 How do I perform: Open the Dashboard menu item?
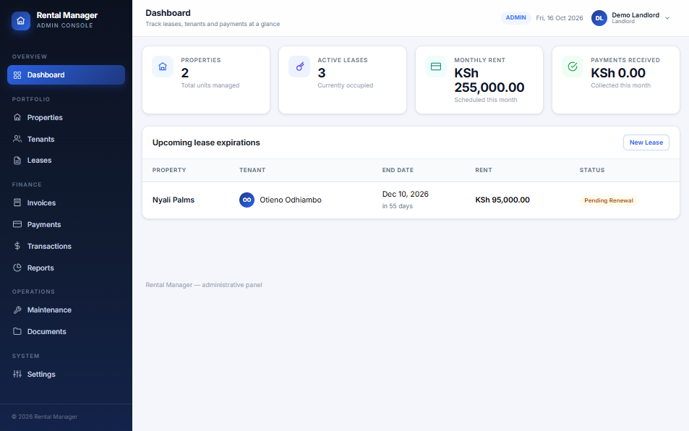point(66,75)
